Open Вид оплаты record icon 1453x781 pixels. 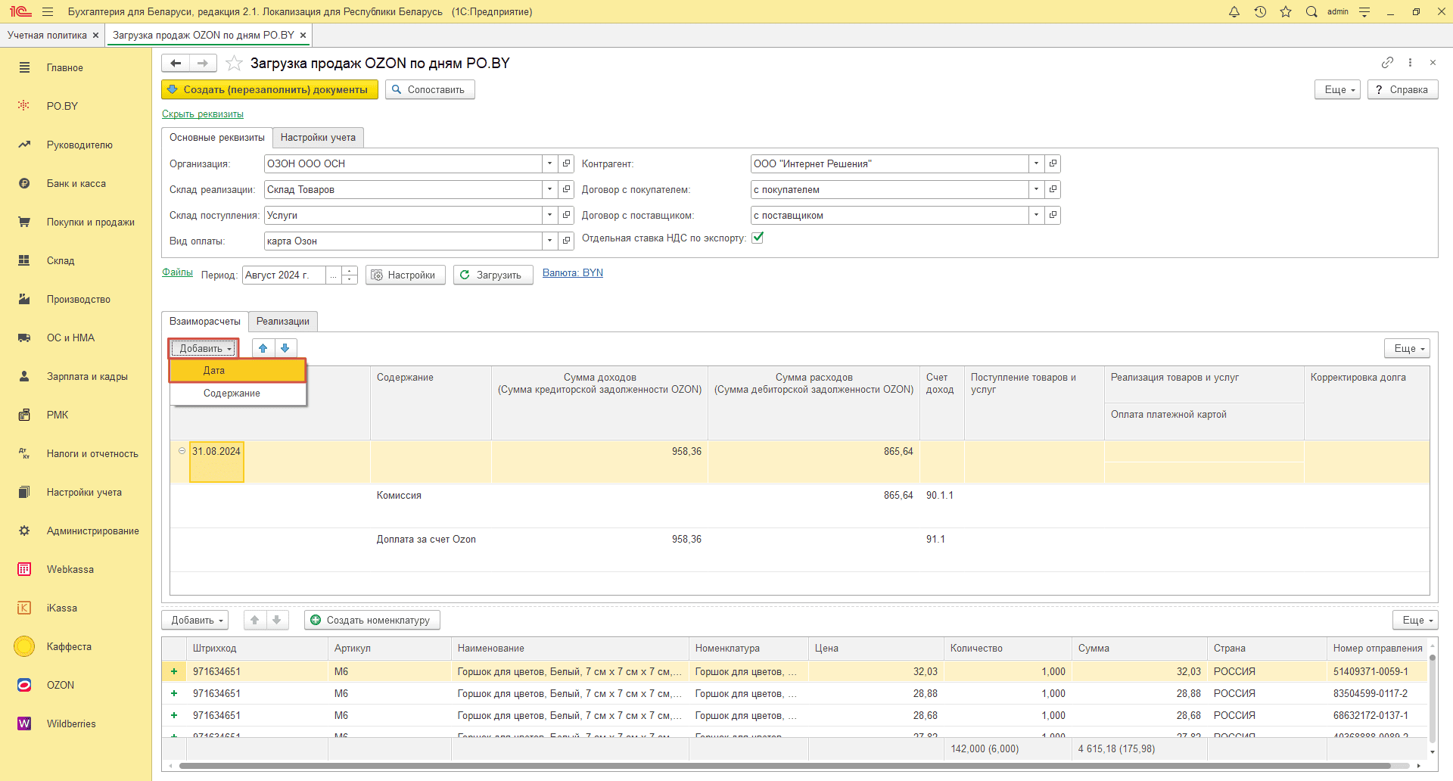pos(566,241)
